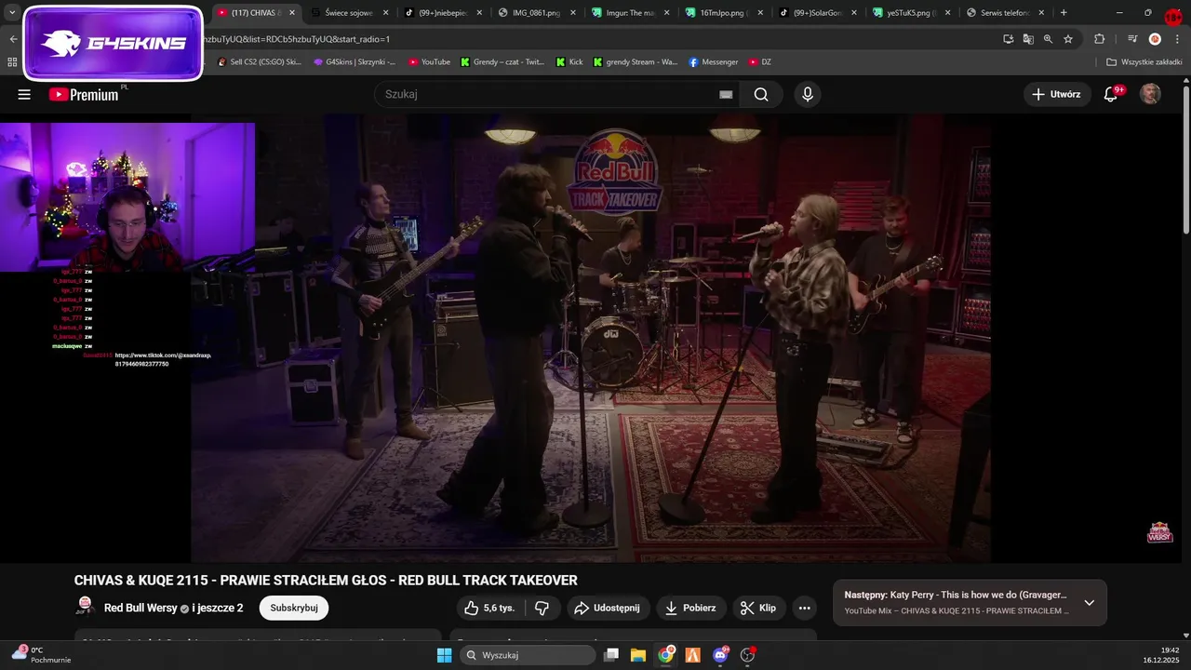This screenshot has height=670, width=1191.
Task: Click the Red Bull Wersy watermark on video
Action: pyautogui.click(x=1159, y=531)
